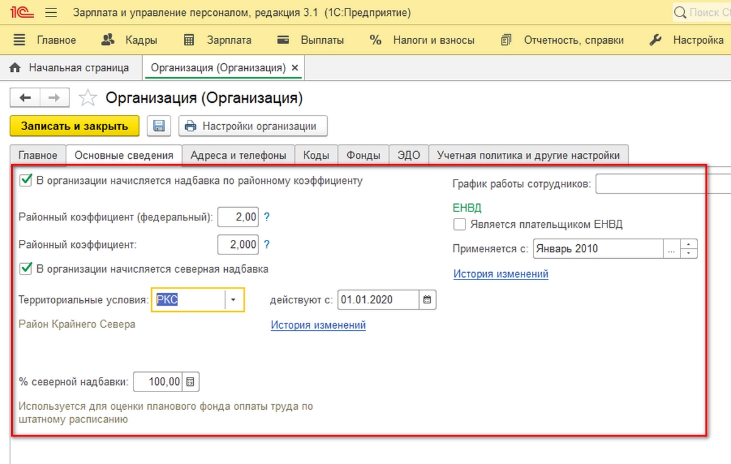The height and width of the screenshot is (464, 731).
Task: Click the Применяется с month stepper arrows
Action: 688,248
